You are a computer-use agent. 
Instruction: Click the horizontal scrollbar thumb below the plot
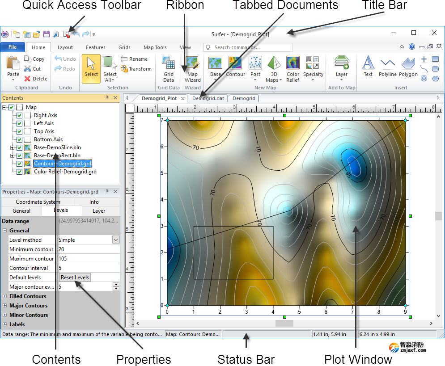pyautogui.click(x=284, y=323)
